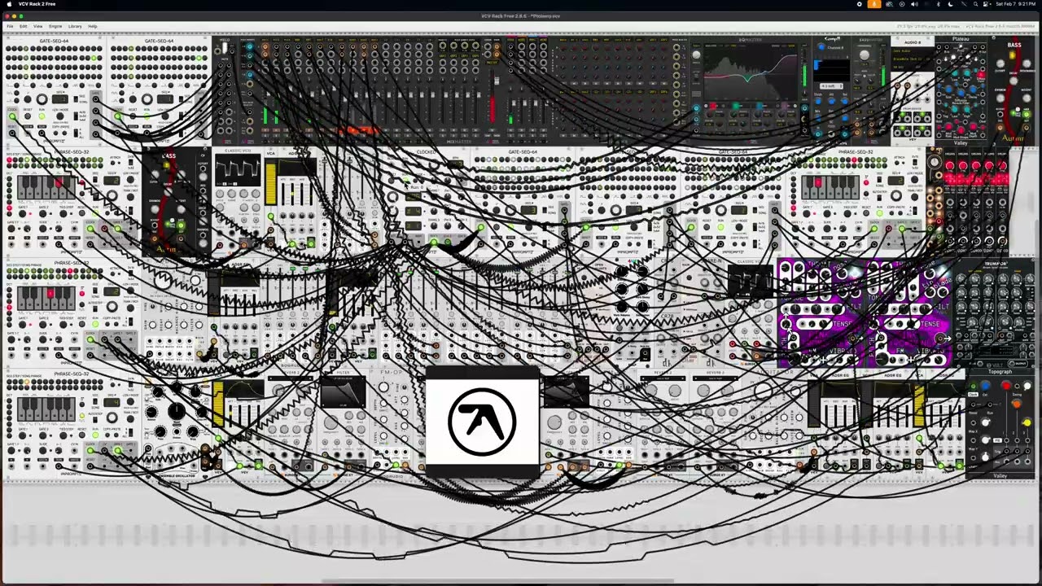Click yellow VCA level slider beside CLASSIC VCO

[271, 184]
